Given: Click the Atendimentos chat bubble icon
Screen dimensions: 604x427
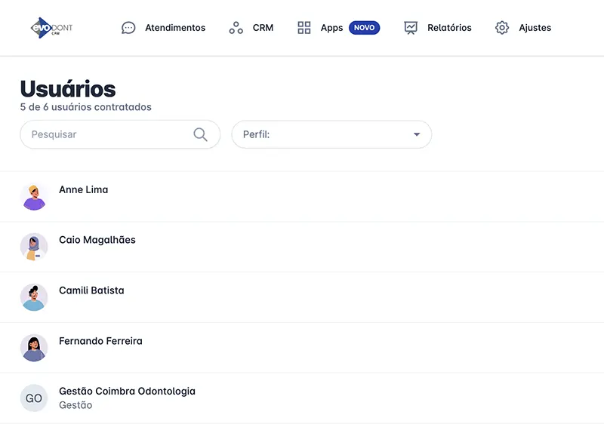Looking at the screenshot, I should 129,28.
